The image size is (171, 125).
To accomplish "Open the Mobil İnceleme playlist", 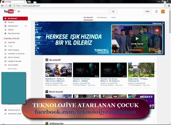I will point(14,50).
